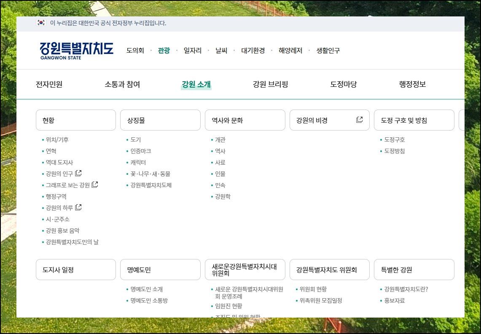This screenshot has width=481, height=334.
Task: Click the 명예도민 category box
Action: click(x=161, y=270)
